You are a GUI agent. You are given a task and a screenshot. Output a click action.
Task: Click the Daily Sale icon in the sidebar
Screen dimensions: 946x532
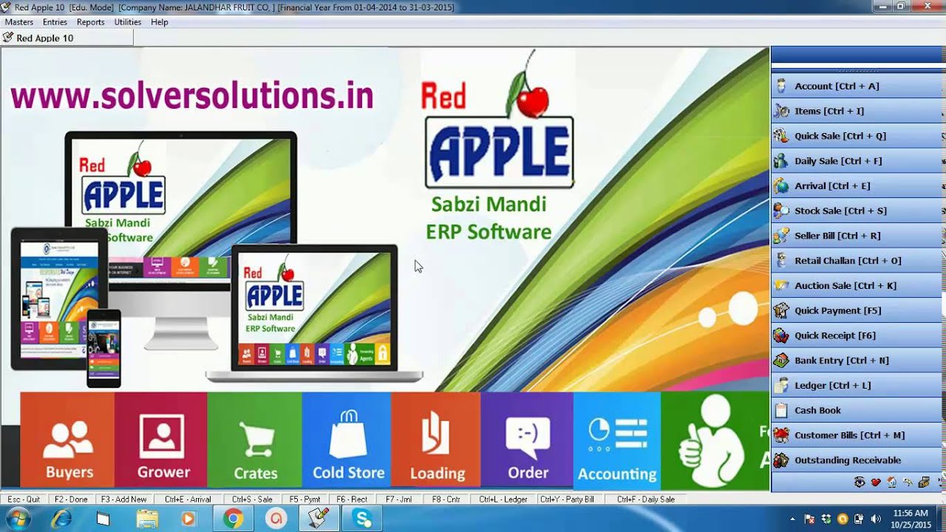tap(781, 161)
